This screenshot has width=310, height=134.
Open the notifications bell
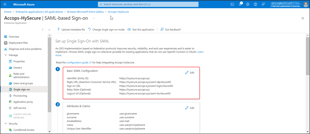[x=240, y=4]
